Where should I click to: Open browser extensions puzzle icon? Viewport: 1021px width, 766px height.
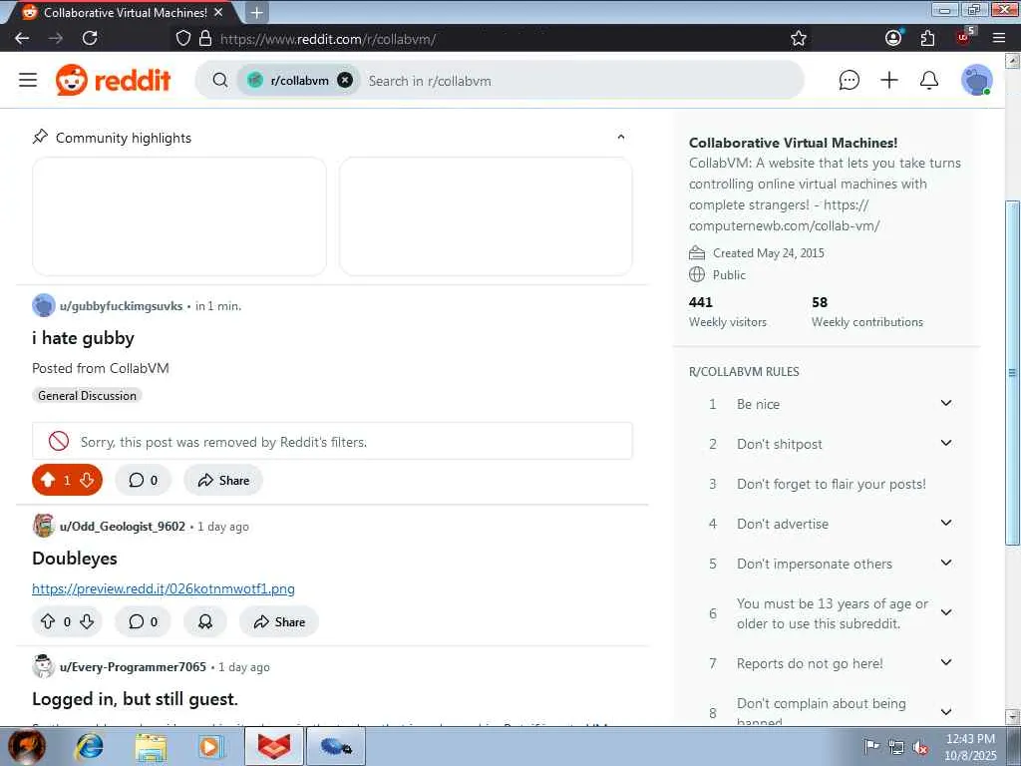tap(928, 39)
